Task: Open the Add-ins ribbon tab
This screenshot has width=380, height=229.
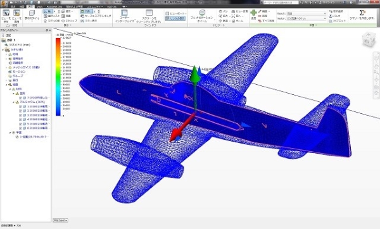Action: 111,6
